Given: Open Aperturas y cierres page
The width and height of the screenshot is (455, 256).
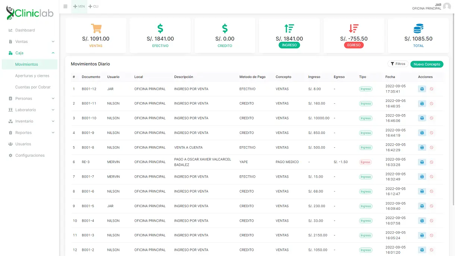Looking at the screenshot, I should click(32, 76).
